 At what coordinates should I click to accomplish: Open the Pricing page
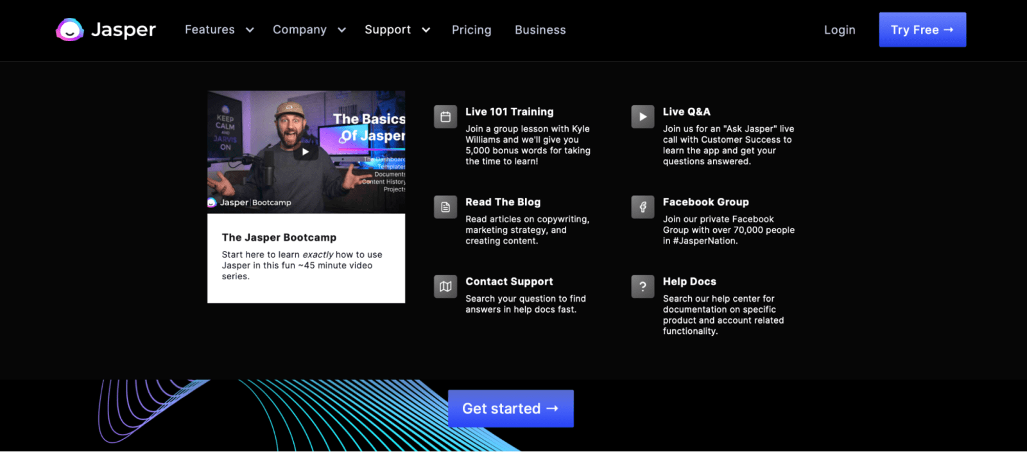(471, 30)
